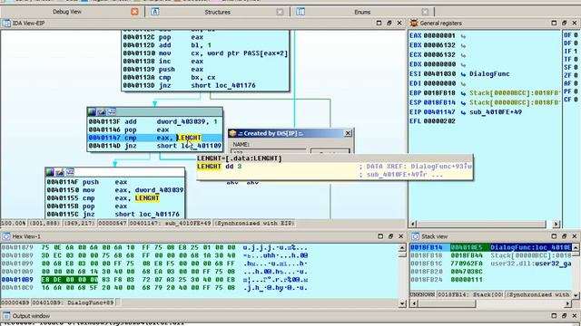Toggle the SF flag value
The width and height of the screenshot is (581, 326).
tap(576, 67)
